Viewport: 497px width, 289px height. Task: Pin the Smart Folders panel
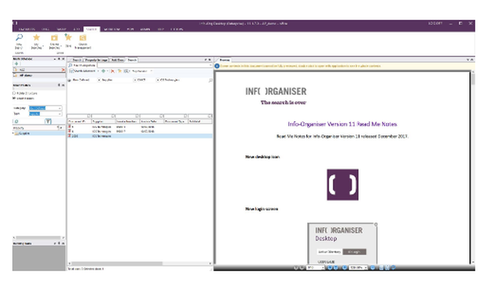(x=59, y=85)
